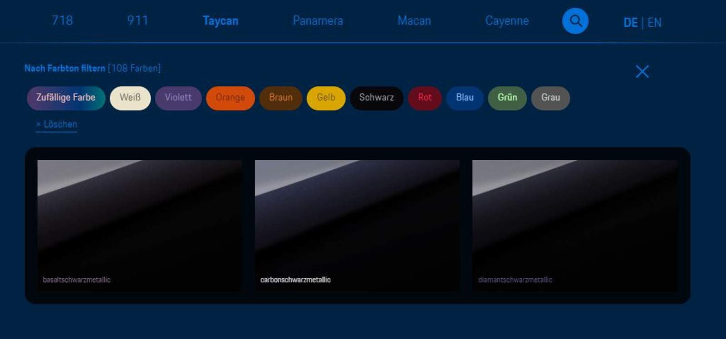726x339 pixels.
Task: Apply the Gelb color filter
Action: 326,98
